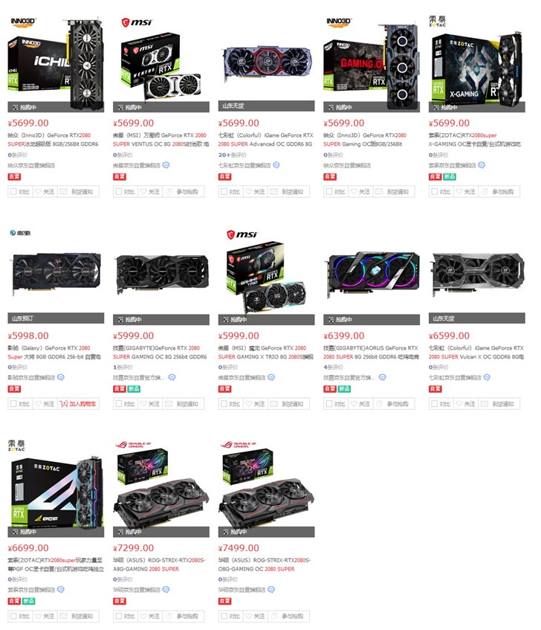Tick the compare checkbox for the ¥7499 ASUS ROG card
541x630 pixels.
[224, 616]
